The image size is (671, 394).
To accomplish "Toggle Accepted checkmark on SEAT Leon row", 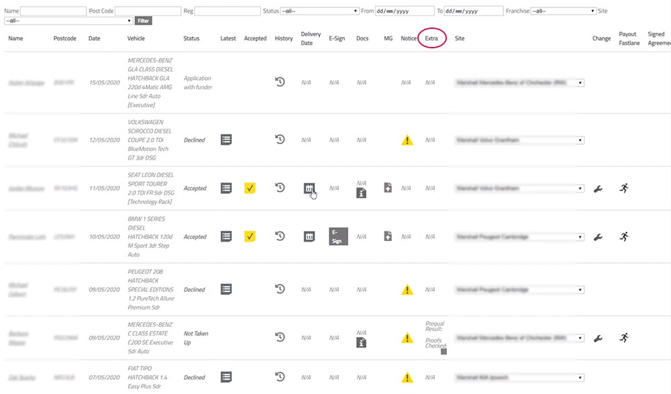I will [x=250, y=188].
